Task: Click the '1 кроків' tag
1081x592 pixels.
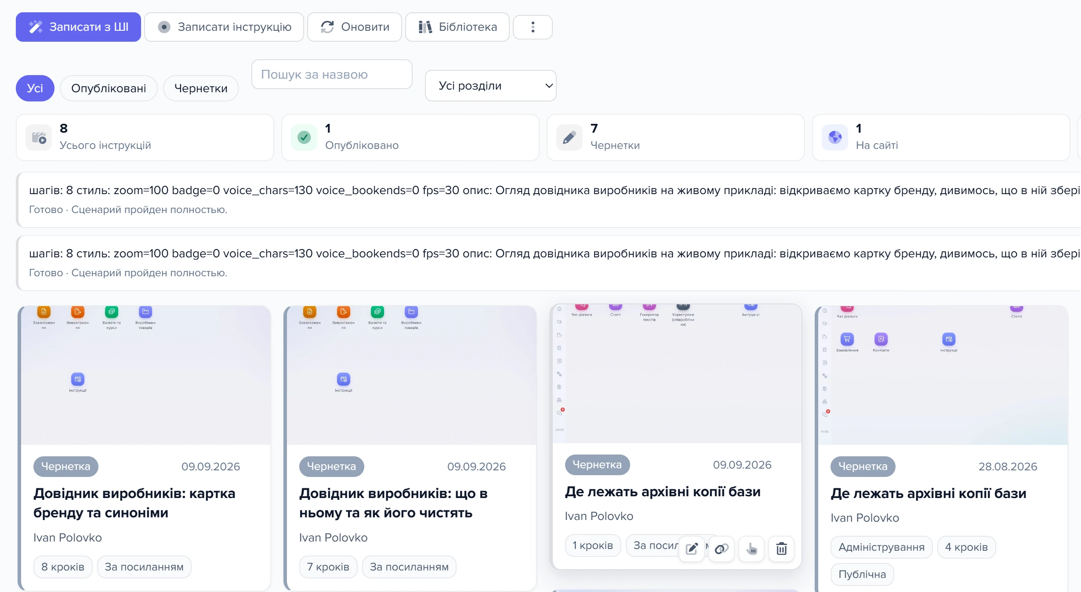Action: point(593,545)
